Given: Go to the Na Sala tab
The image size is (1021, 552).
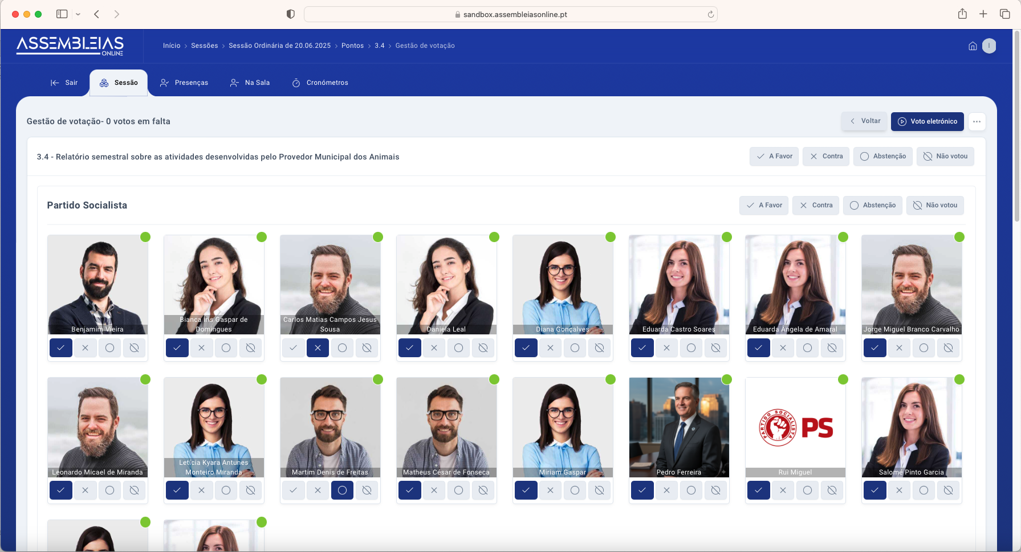Looking at the screenshot, I should [x=250, y=83].
